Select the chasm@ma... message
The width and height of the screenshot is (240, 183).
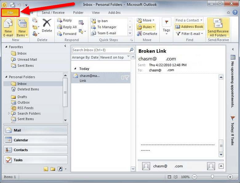point(101,78)
